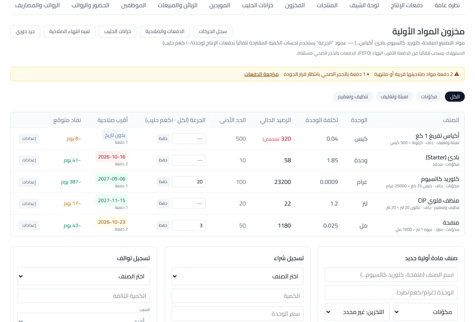The image size is (475, 322).
Task: Click dose input for أكياس تفريغ row
Action: (189, 139)
